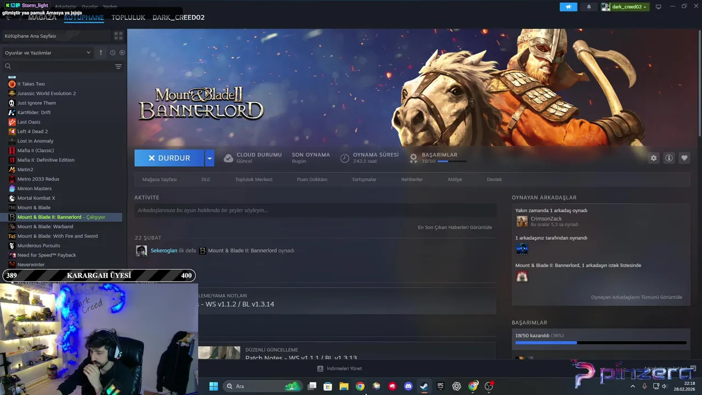
Task: Click CrimsonZack's avatar
Action: point(522,221)
